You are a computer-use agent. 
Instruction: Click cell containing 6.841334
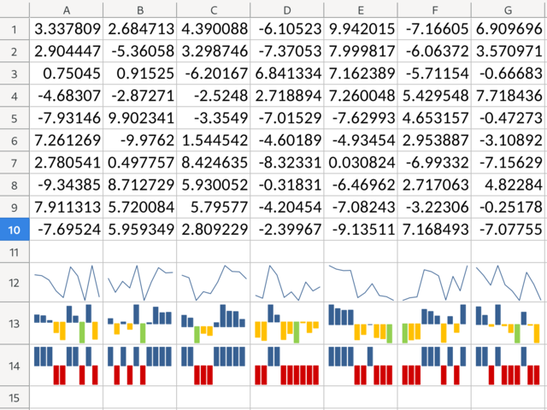(x=287, y=73)
